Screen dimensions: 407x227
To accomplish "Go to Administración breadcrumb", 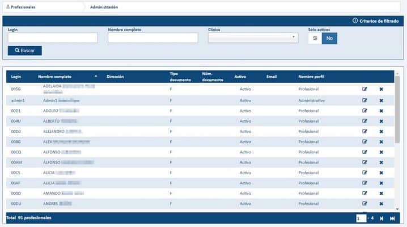I will (104, 7).
